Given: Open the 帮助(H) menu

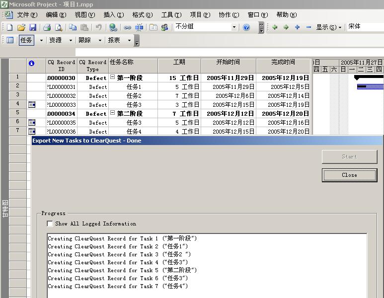Looking at the screenshot, I should tap(287, 15).
